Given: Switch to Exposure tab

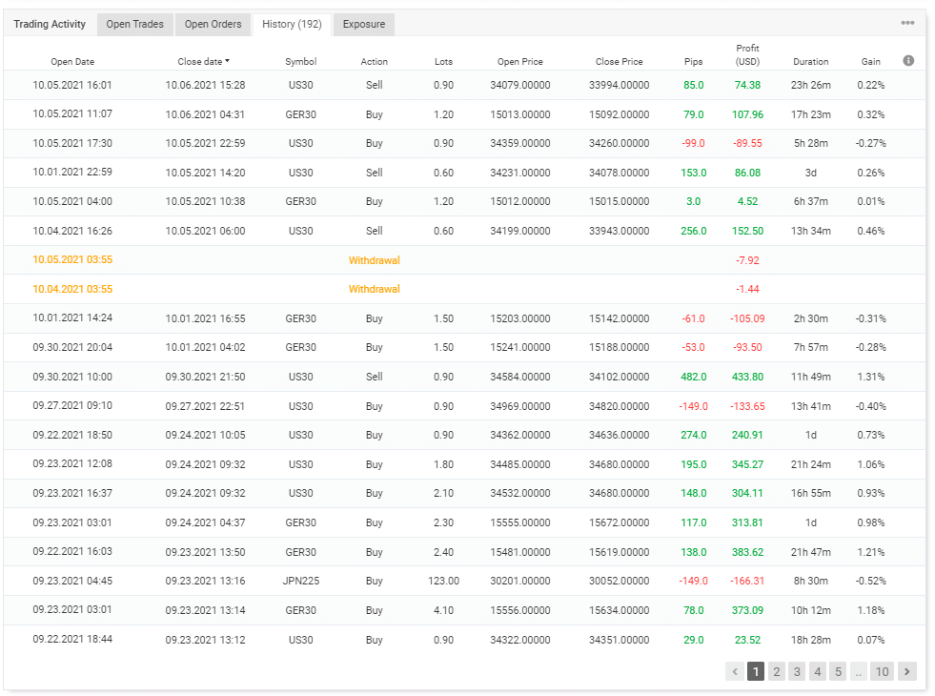Looking at the screenshot, I should pyautogui.click(x=364, y=24).
